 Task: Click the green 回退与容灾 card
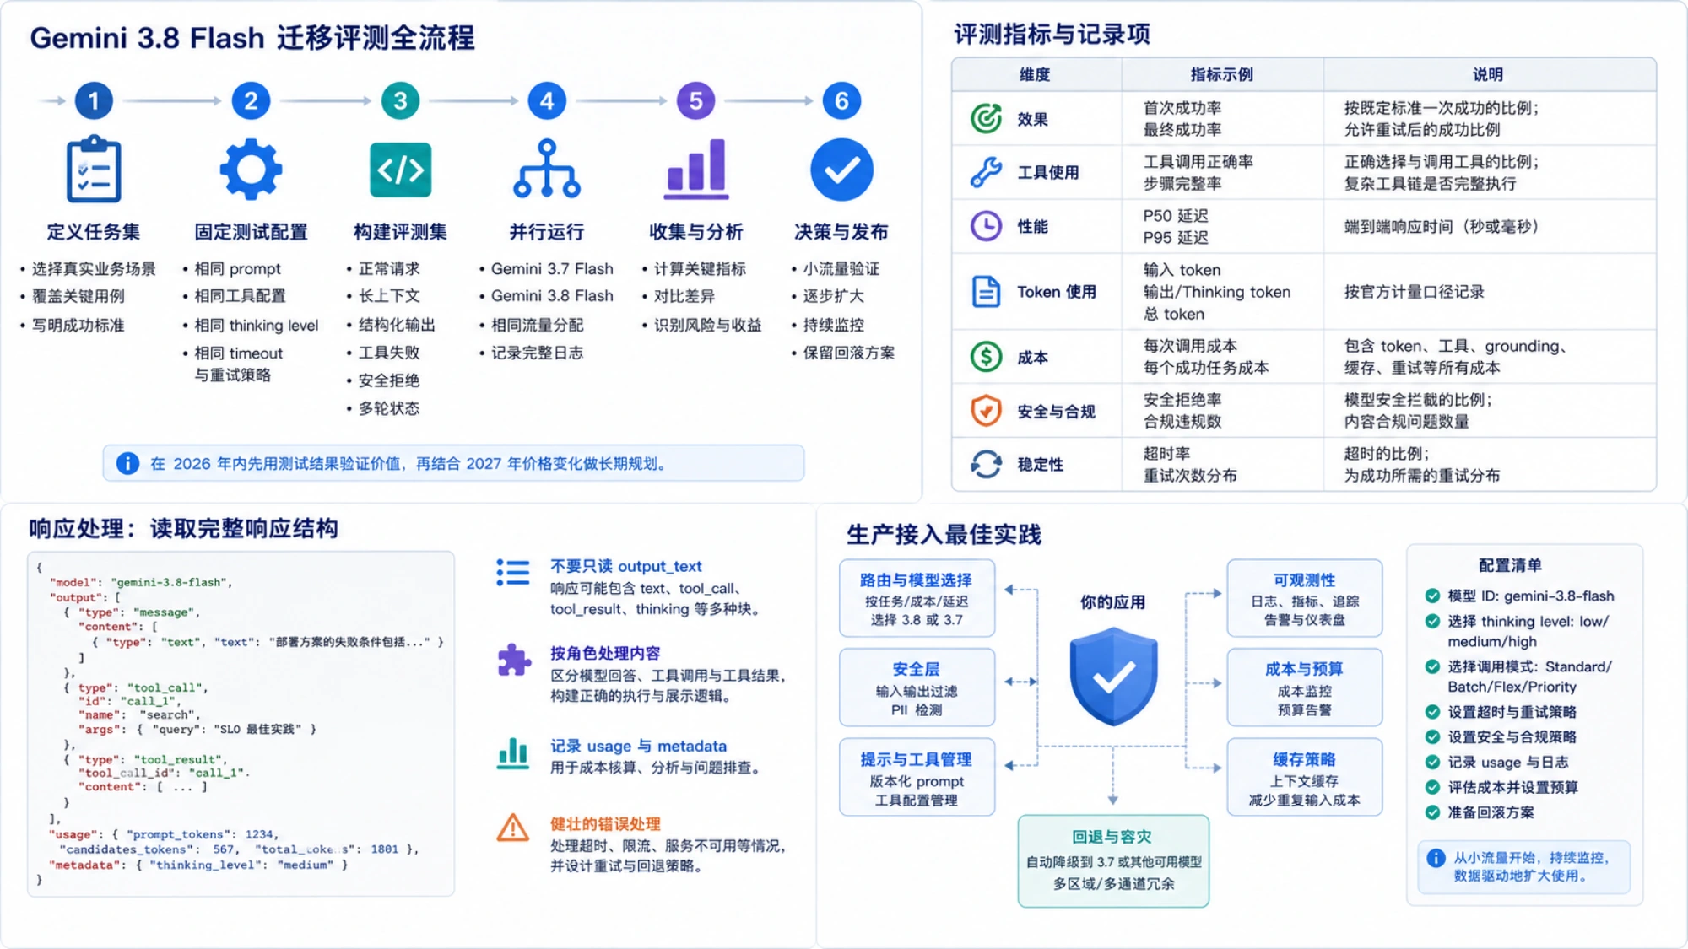(x=1113, y=860)
